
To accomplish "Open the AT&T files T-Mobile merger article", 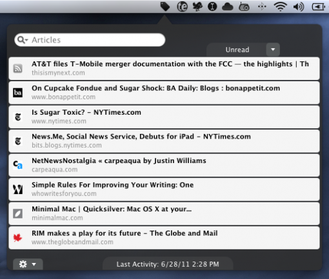I will tap(164, 68).
